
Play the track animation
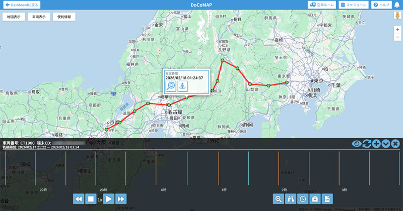(109, 199)
